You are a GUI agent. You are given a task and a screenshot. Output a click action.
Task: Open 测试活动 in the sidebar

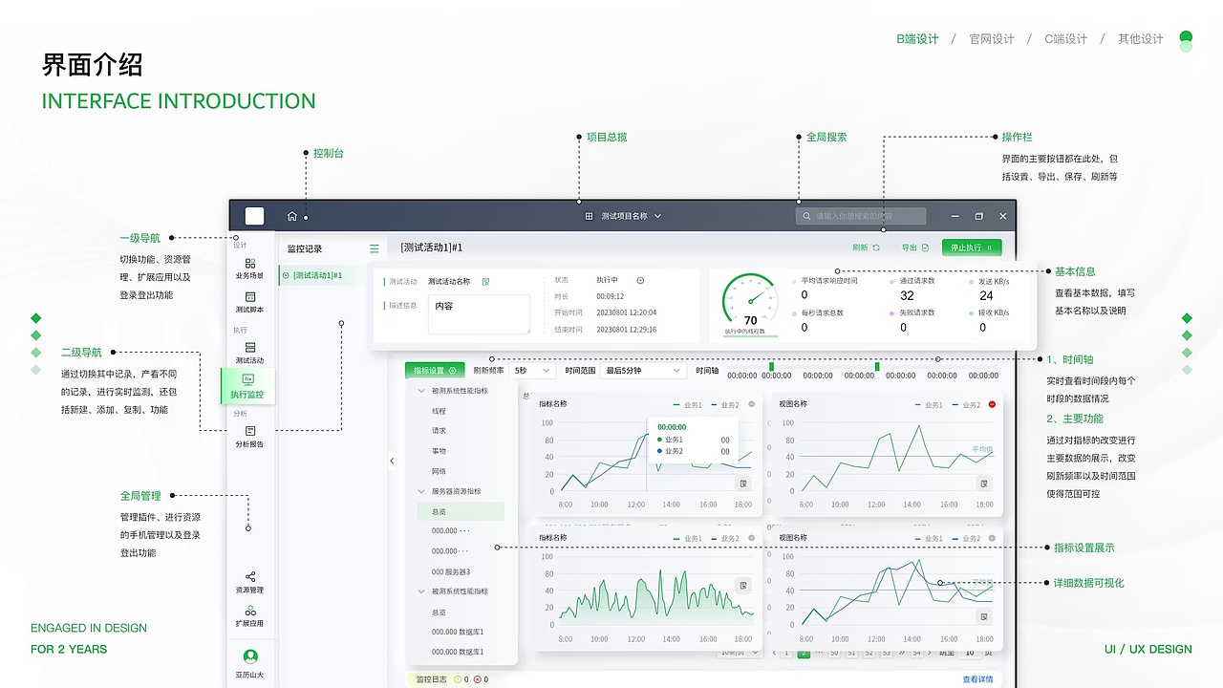point(250,353)
